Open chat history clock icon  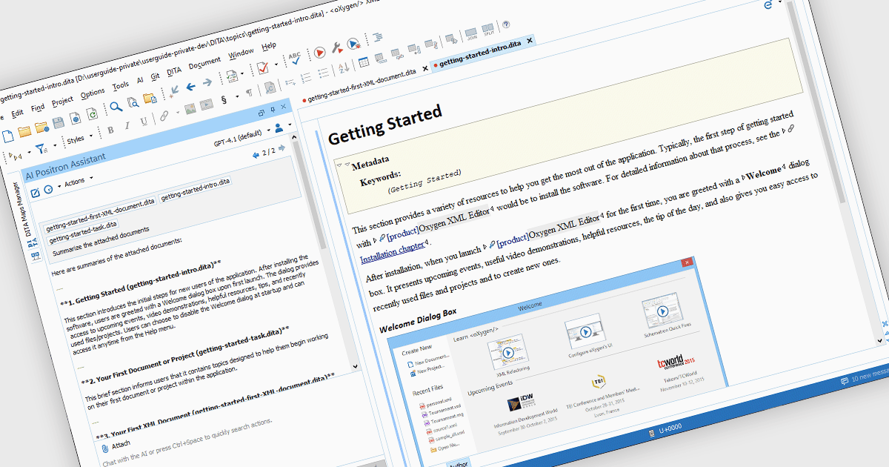click(x=48, y=189)
